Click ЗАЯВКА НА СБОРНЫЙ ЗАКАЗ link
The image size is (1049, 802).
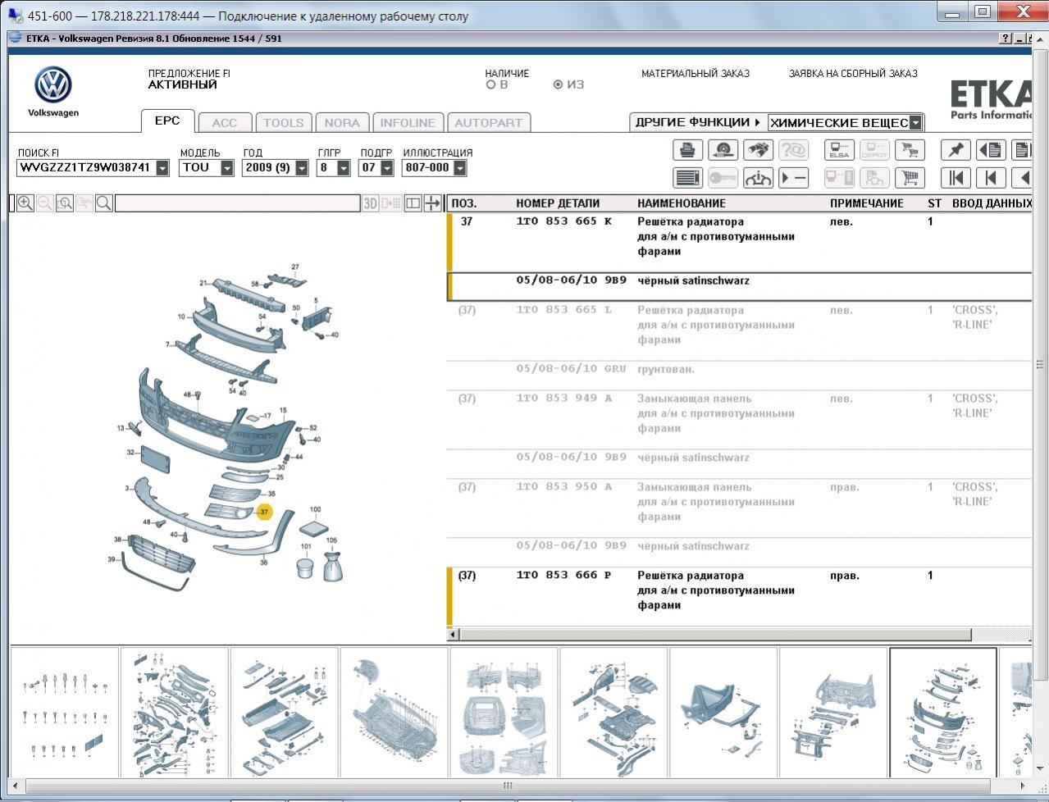853,73
